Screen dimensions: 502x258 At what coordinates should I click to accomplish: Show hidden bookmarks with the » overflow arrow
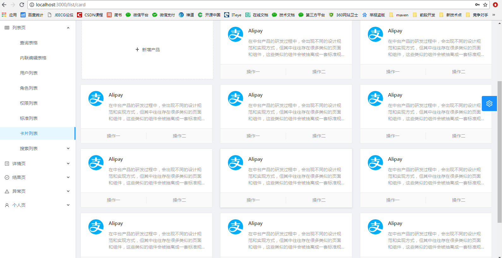[494, 15]
